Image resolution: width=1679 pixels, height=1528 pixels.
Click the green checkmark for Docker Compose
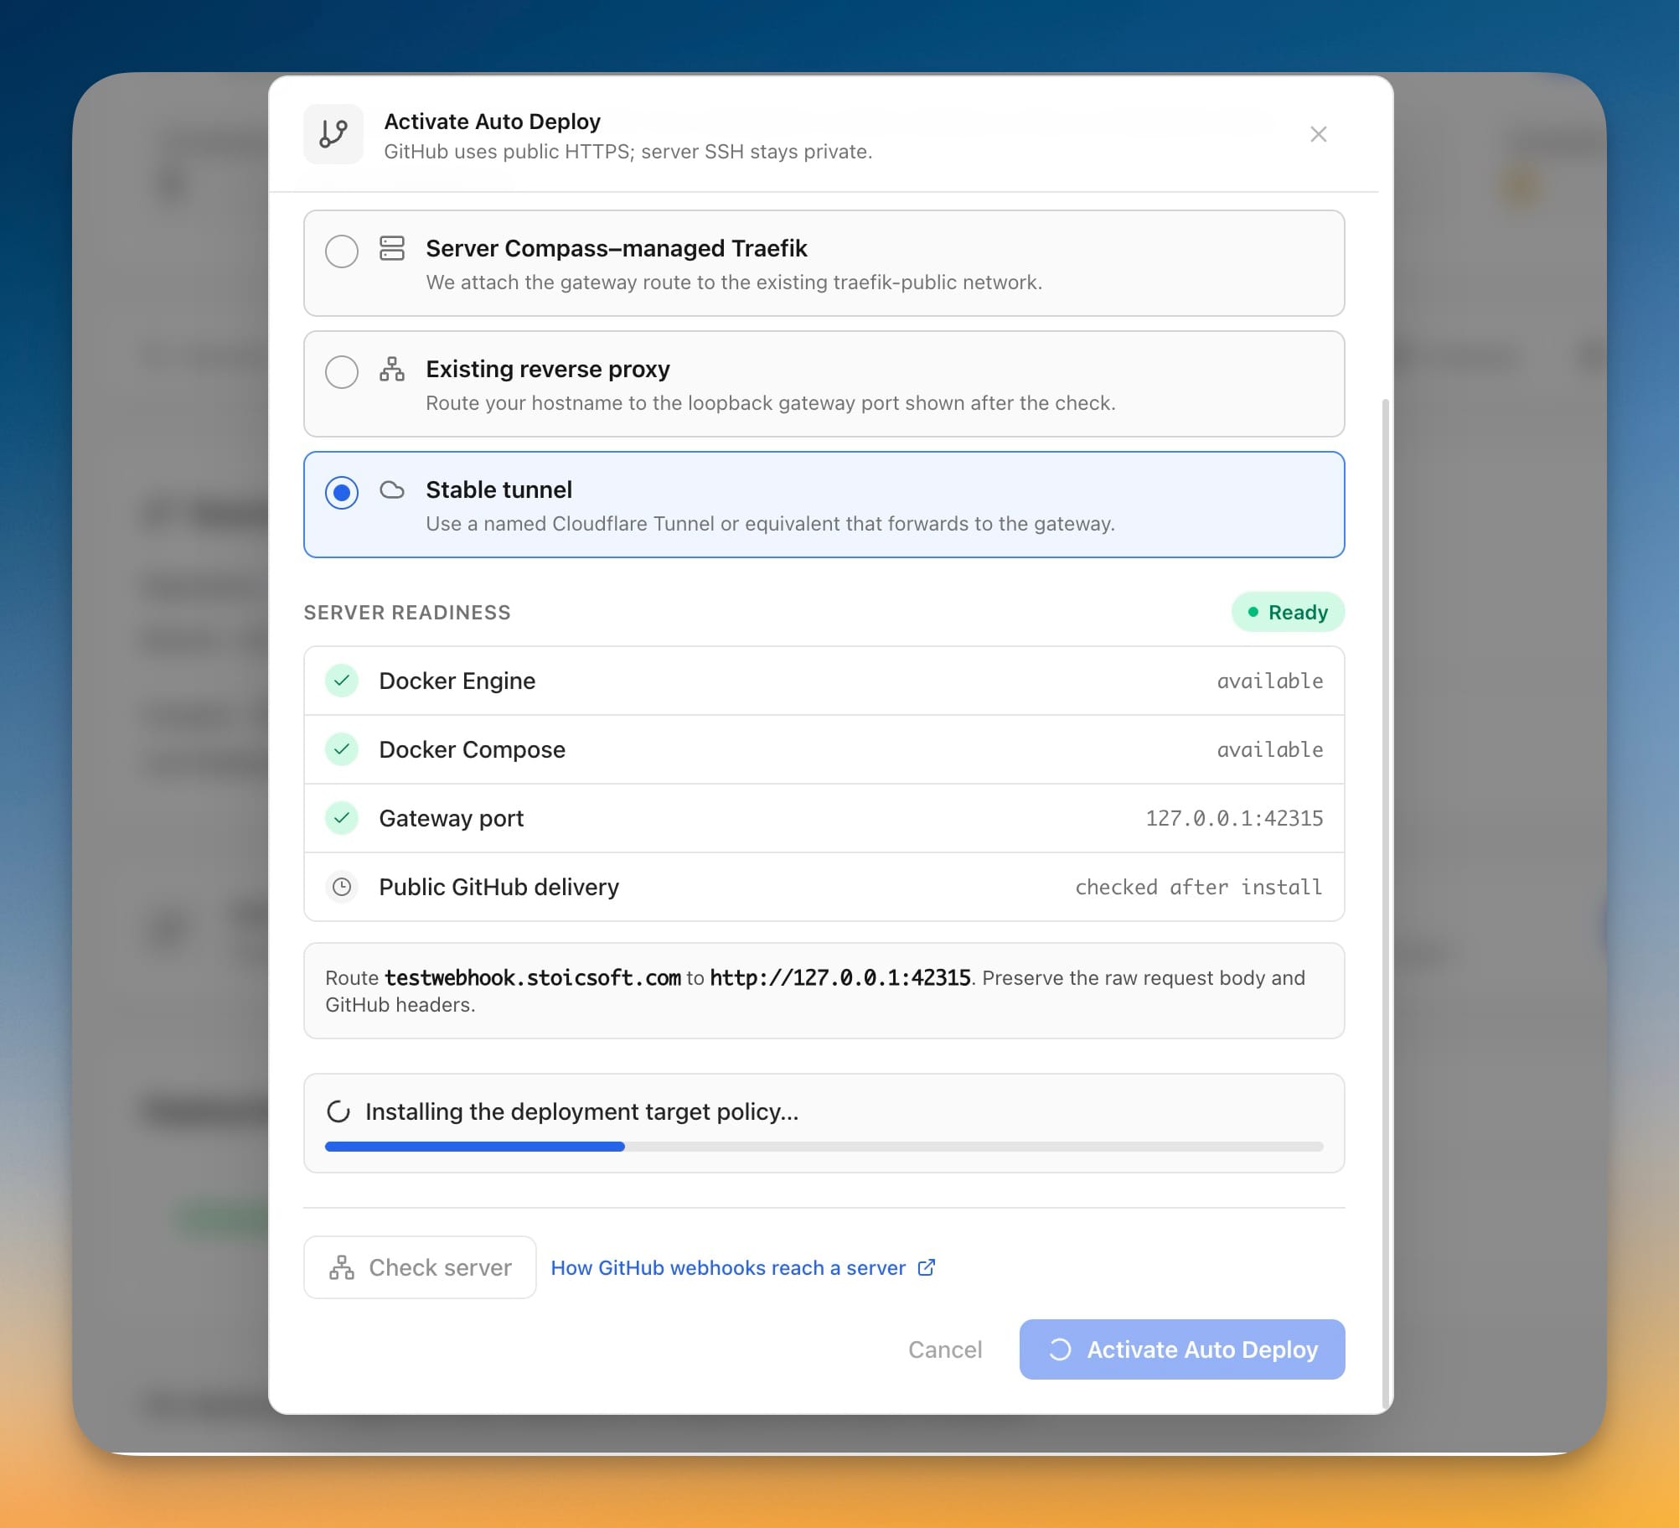pos(342,749)
